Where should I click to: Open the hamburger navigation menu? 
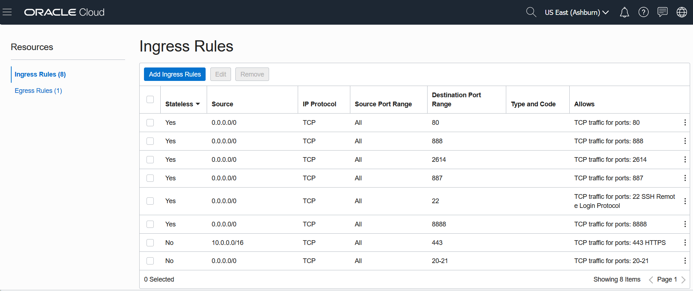7,12
